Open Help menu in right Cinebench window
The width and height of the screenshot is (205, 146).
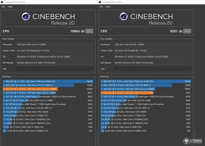pyautogui.click(x=108, y=7)
